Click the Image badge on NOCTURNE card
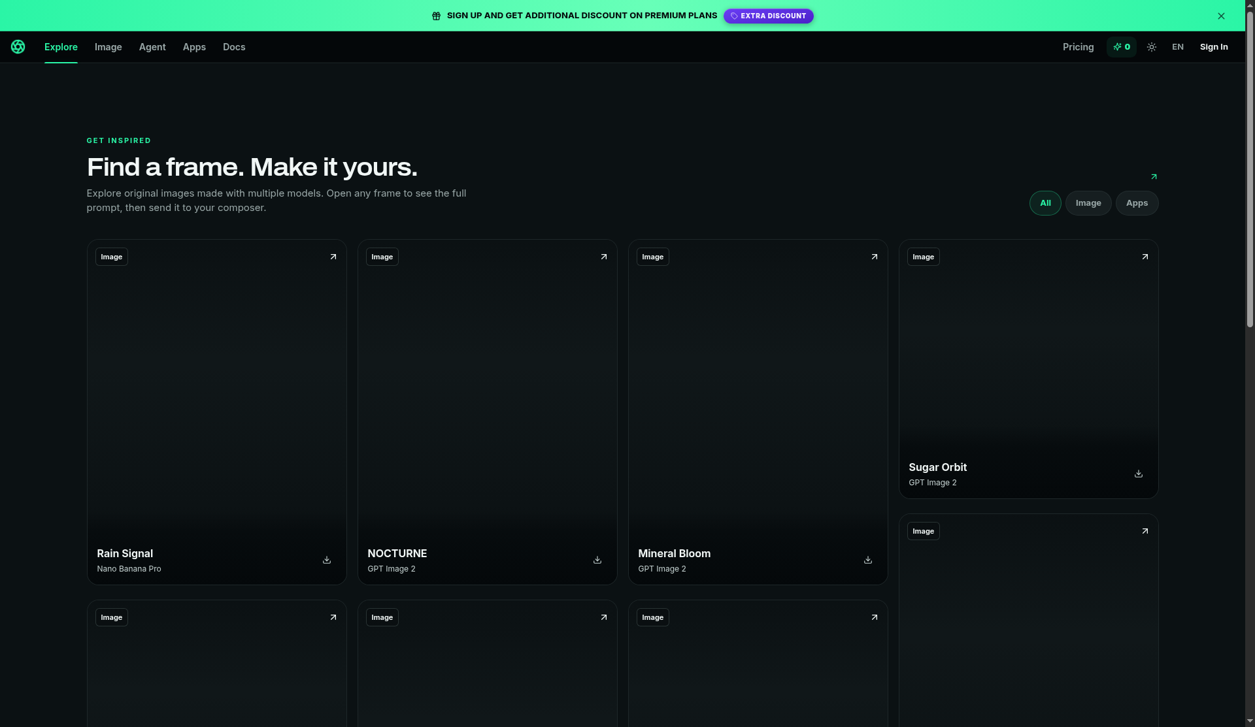 pyautogui.click(x=382, y=257)
